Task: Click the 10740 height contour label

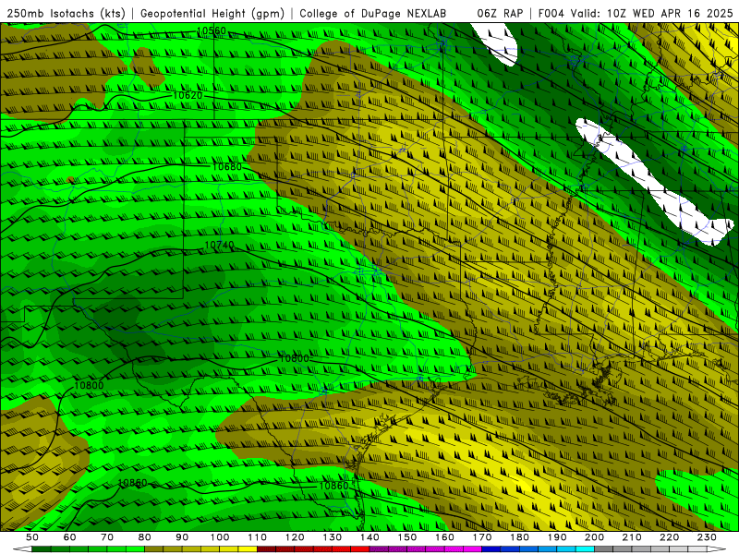Action: pos(219,246)
